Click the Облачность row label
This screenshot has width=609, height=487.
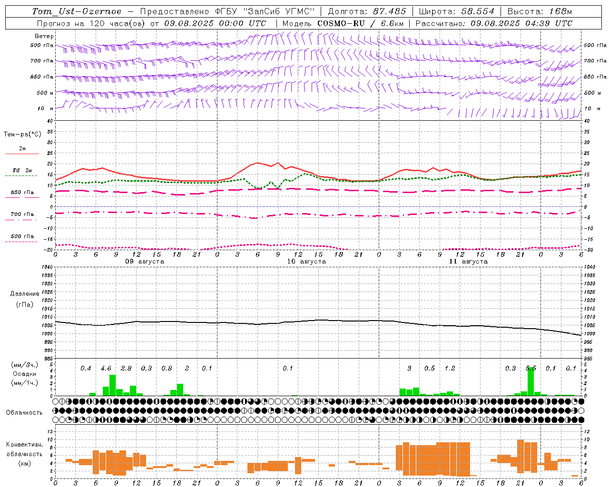24,412
